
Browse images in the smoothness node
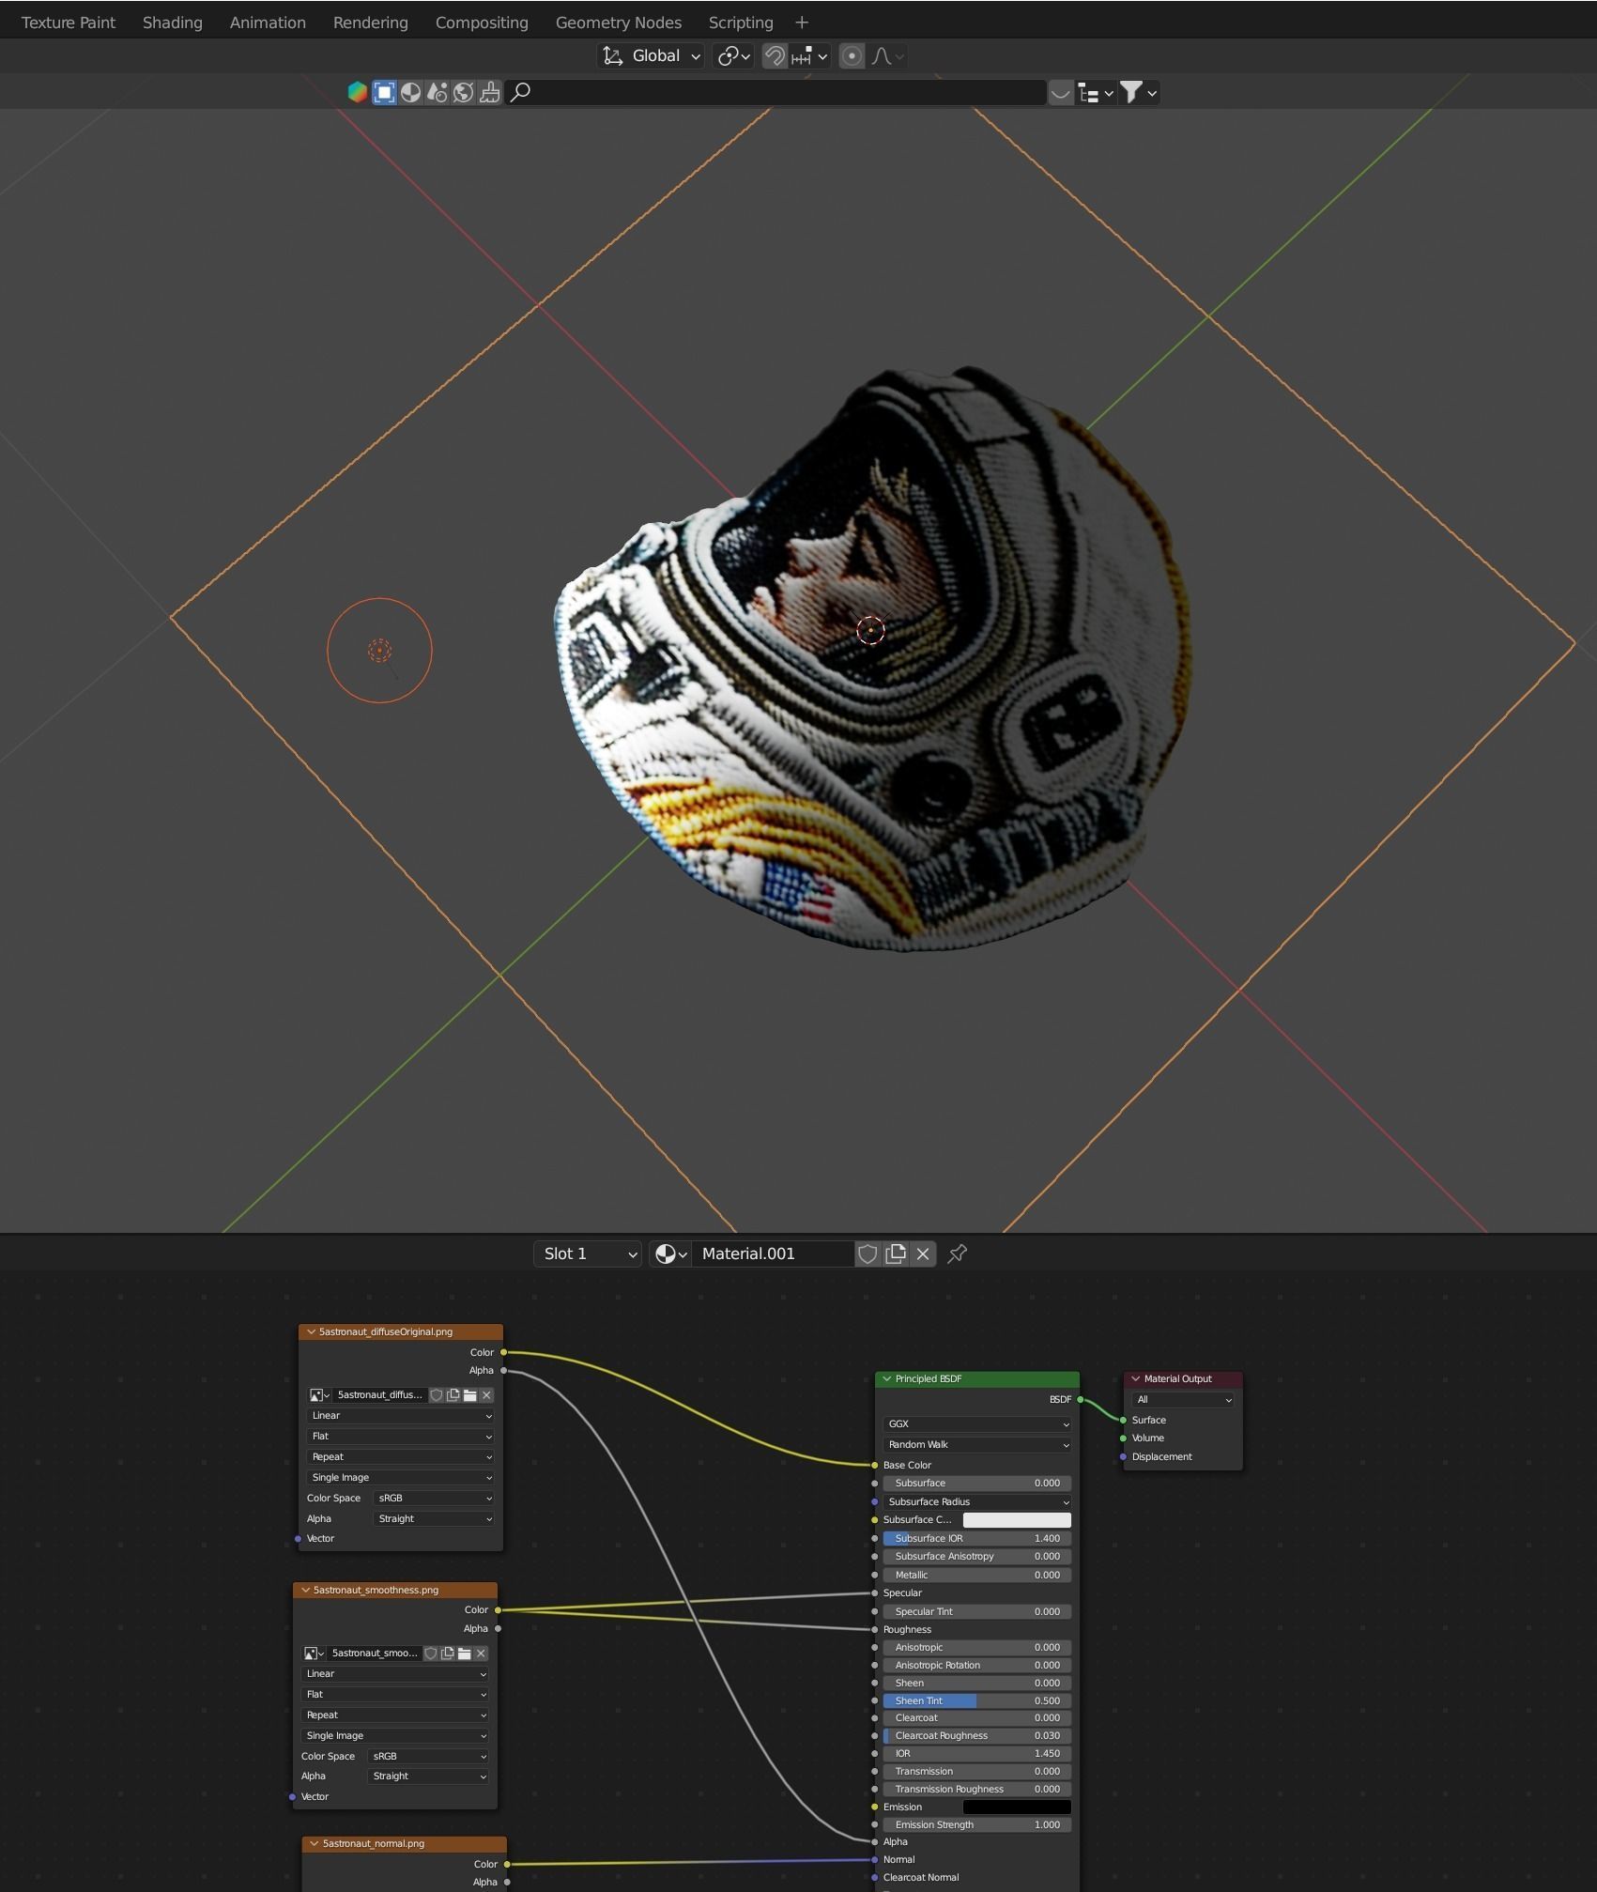point(314,1654)
